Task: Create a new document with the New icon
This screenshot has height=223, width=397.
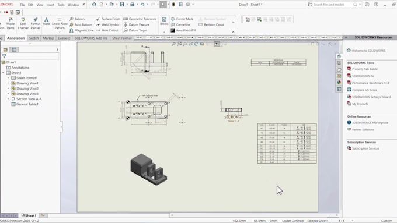Action: pos(101,5)
